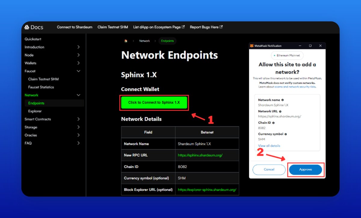
Task: Click the 8082 Chain ID table cell
Action: [207, 167]
